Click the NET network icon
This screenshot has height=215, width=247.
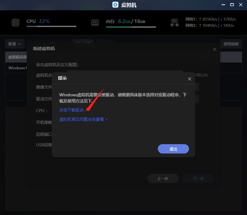[175, 23]
